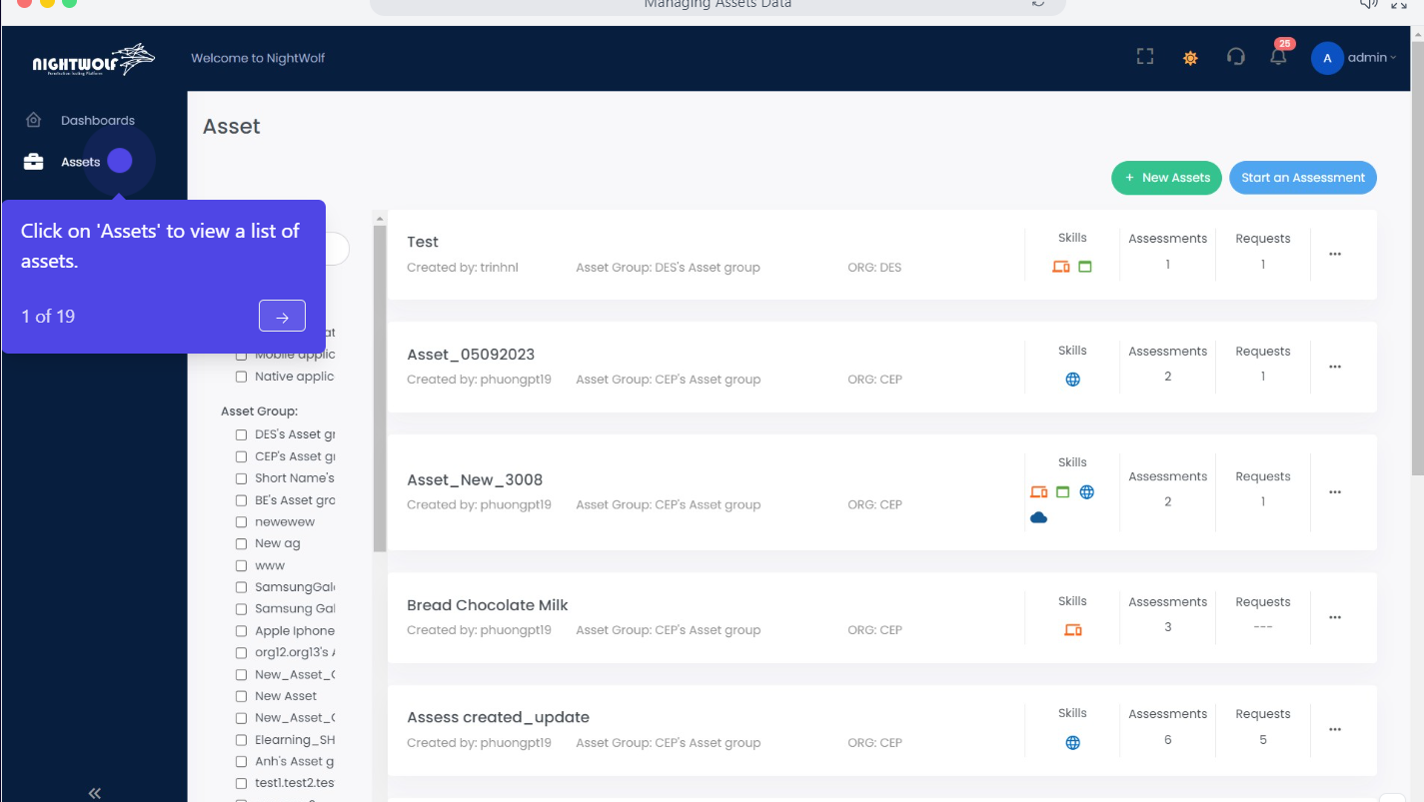
Task: Open Assets in the sidebar menu
Action: pos(80,162)
